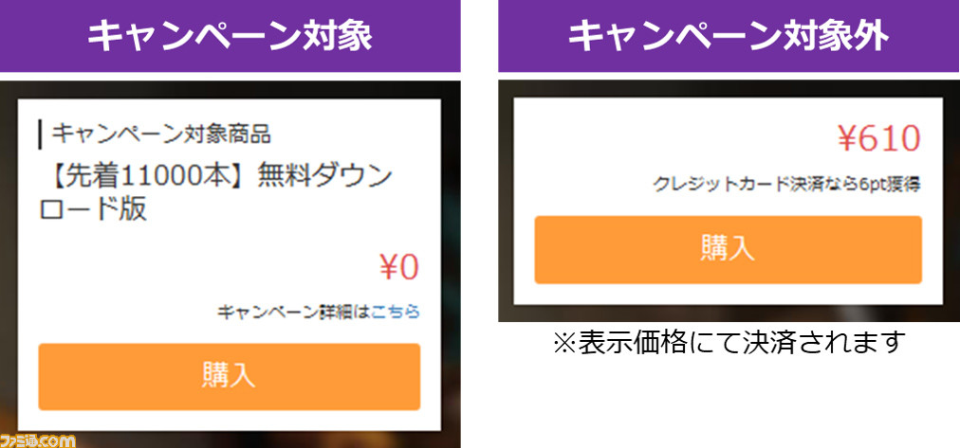The height and width of the screenshot is (448, 960).
Task: Click the キャンペーン詳細は text before the link
Action: tap(294, 313)
